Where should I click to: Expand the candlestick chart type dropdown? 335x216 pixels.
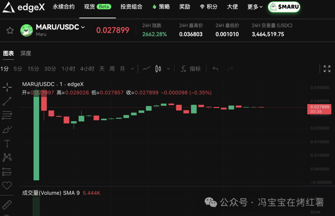click(168, 69)
